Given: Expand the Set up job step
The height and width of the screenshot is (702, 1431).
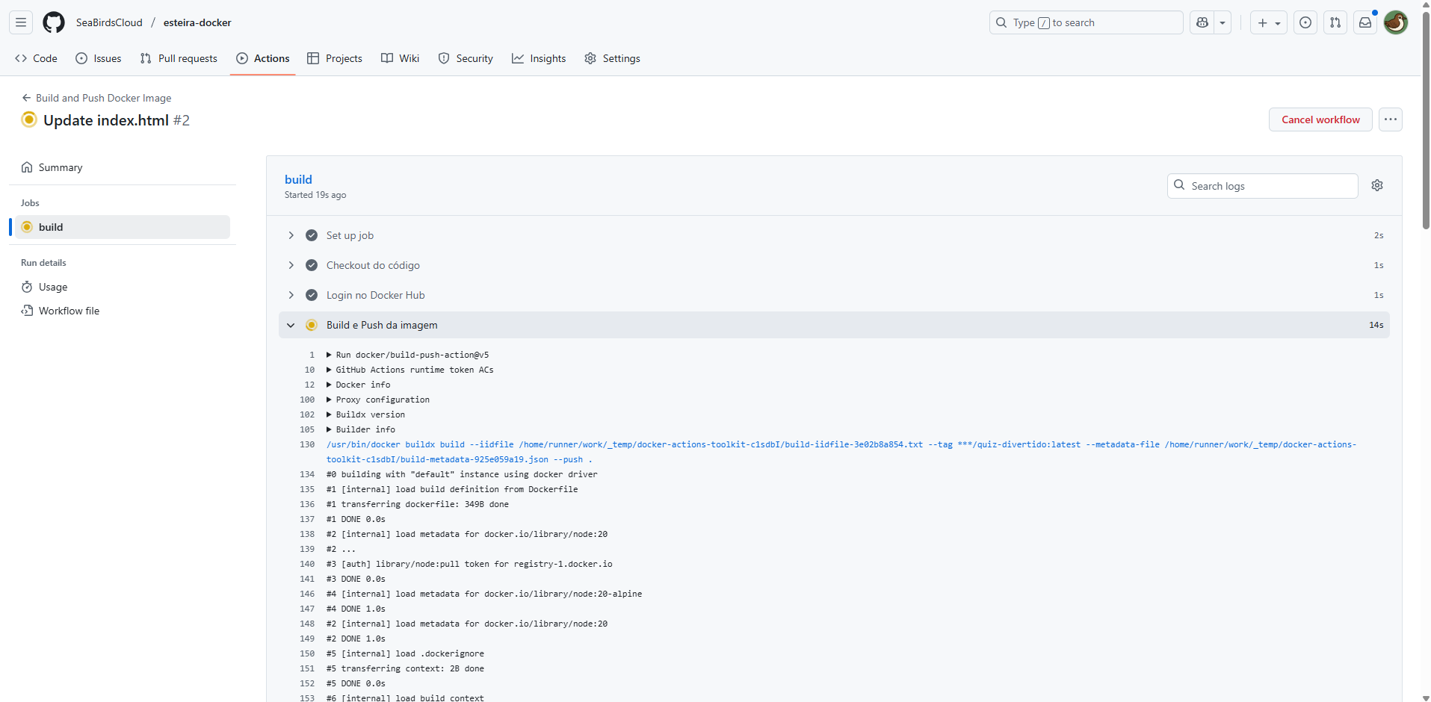Looking at the screenshot, I should coord(834,235).
